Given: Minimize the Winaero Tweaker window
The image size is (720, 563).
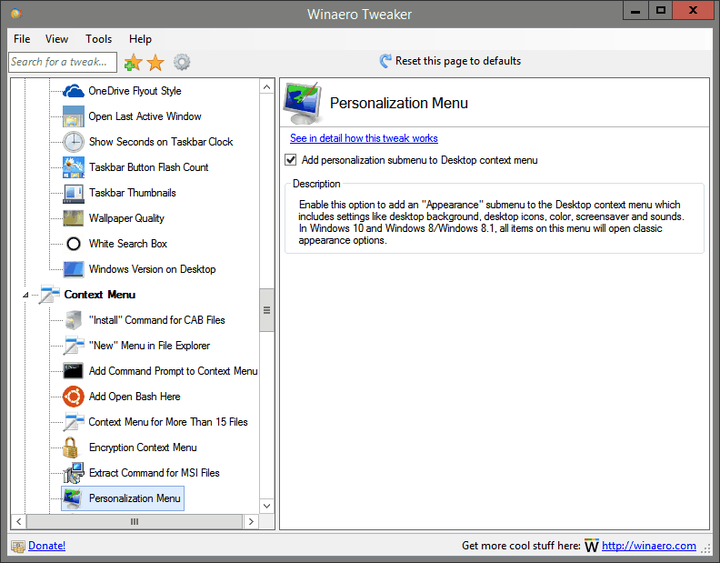Looking at the screenshot, I should (x=635, y=10).
